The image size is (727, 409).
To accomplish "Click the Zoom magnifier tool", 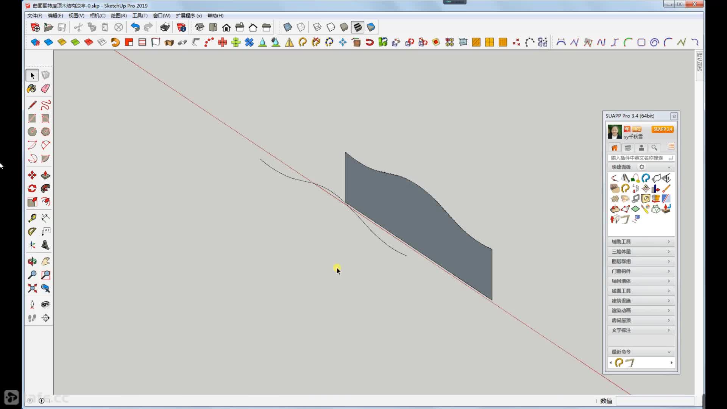I will click(32, 275).
